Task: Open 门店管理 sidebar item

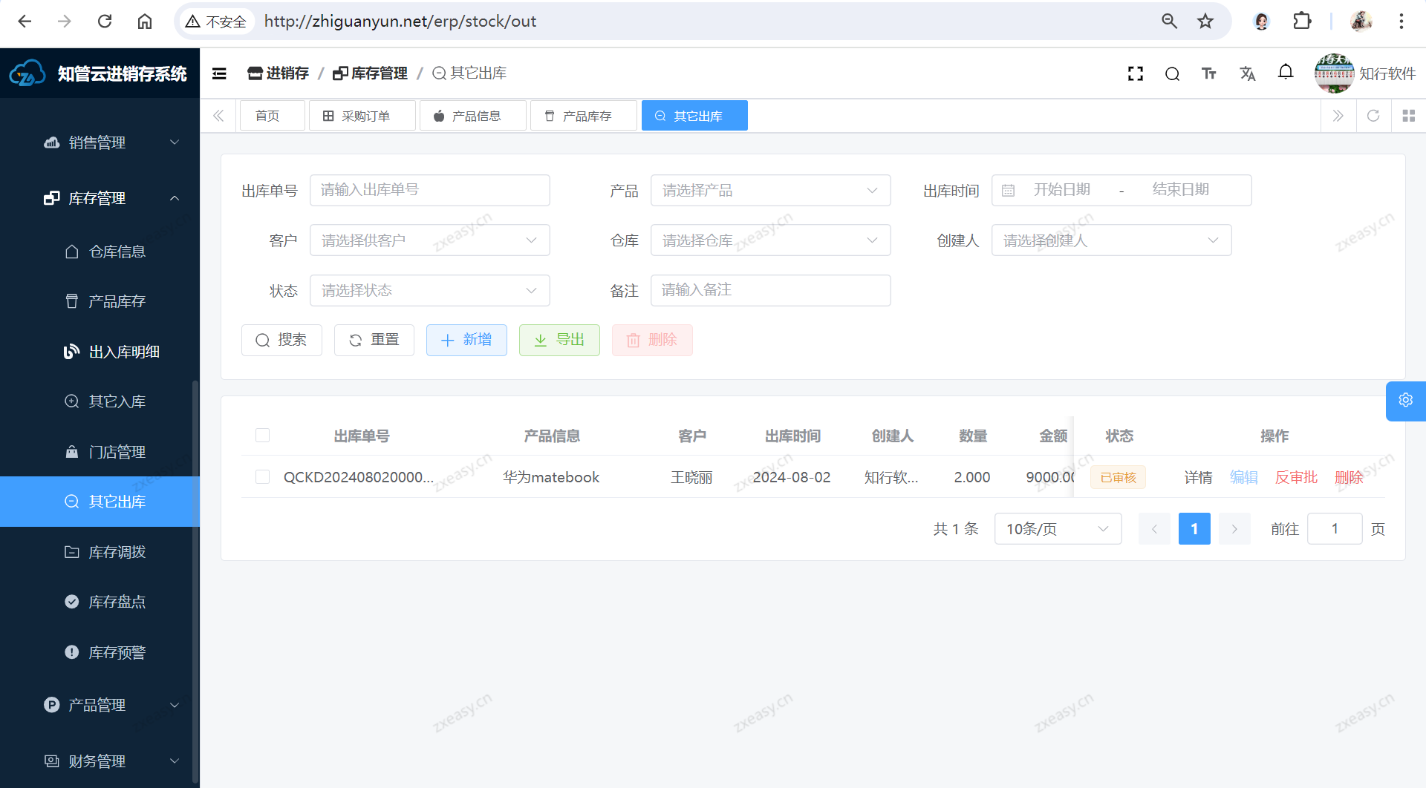Action: point(100,452)
